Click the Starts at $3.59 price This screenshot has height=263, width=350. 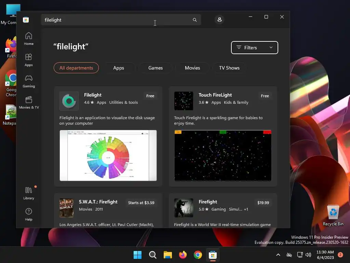point(141,203)
